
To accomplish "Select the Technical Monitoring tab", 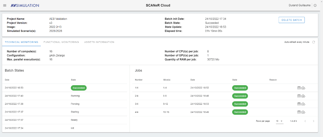I will pyautogui.click(x=21, y=42).
